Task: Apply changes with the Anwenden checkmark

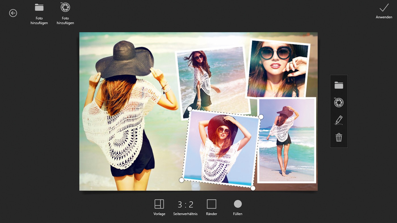Action: (384, 11)
